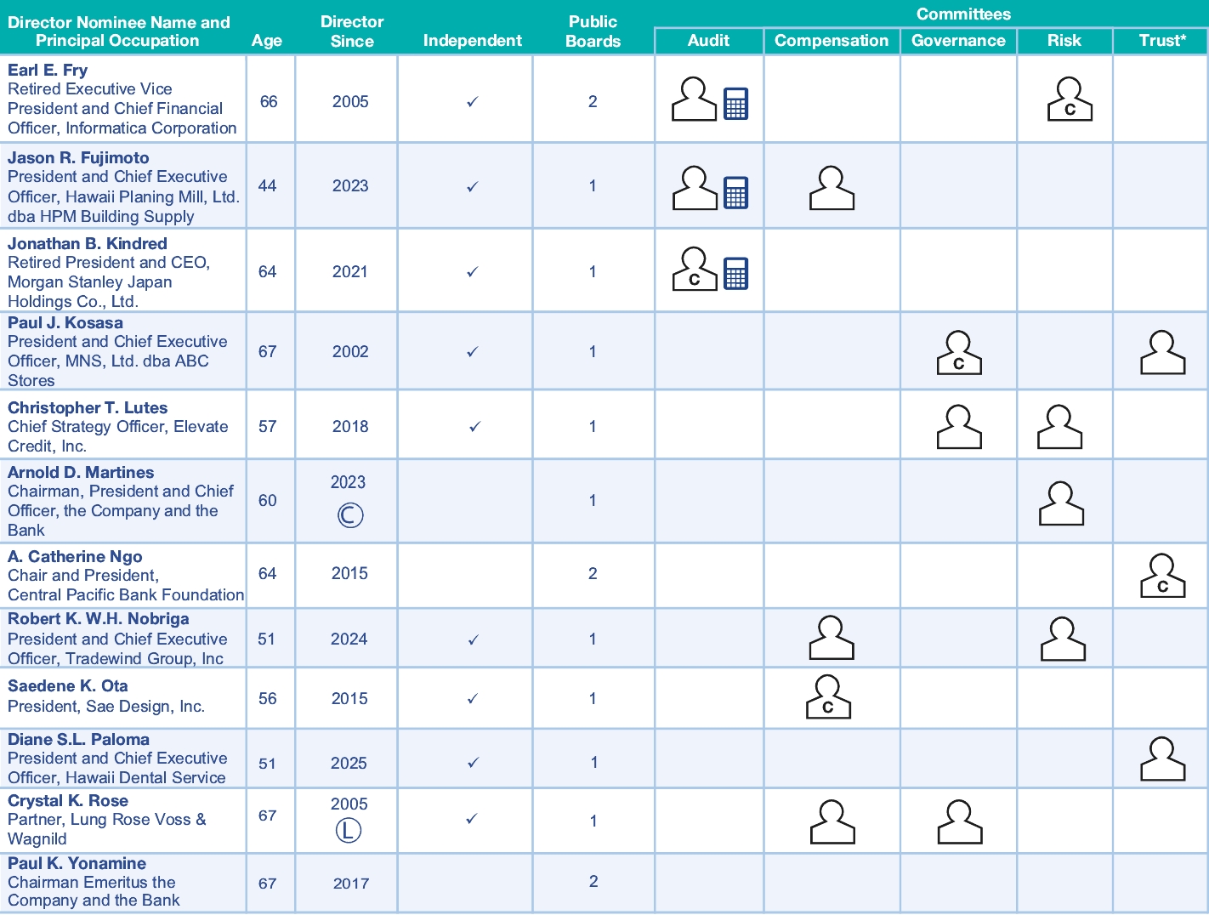The height and width of the screenshot is (915, 1209).
Task: Click the circled C under Arnold D. Martines' 2023
Action: [349, 515]
